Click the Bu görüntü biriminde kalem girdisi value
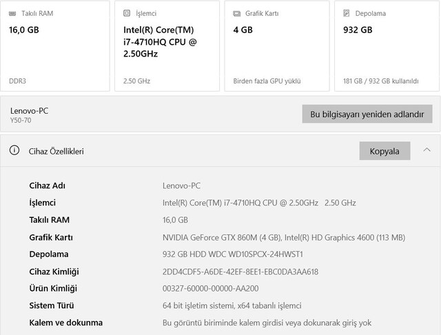The height and width of the screenshot is (335, 441). tap(267, 323)
